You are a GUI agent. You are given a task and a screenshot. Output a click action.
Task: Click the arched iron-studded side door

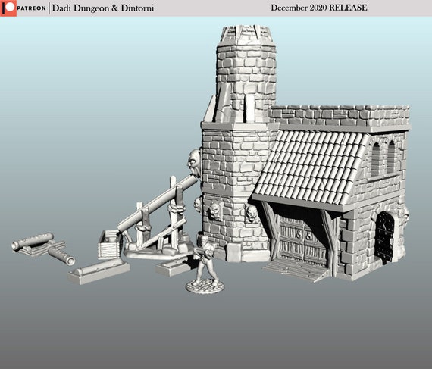[x=384, y=236]
